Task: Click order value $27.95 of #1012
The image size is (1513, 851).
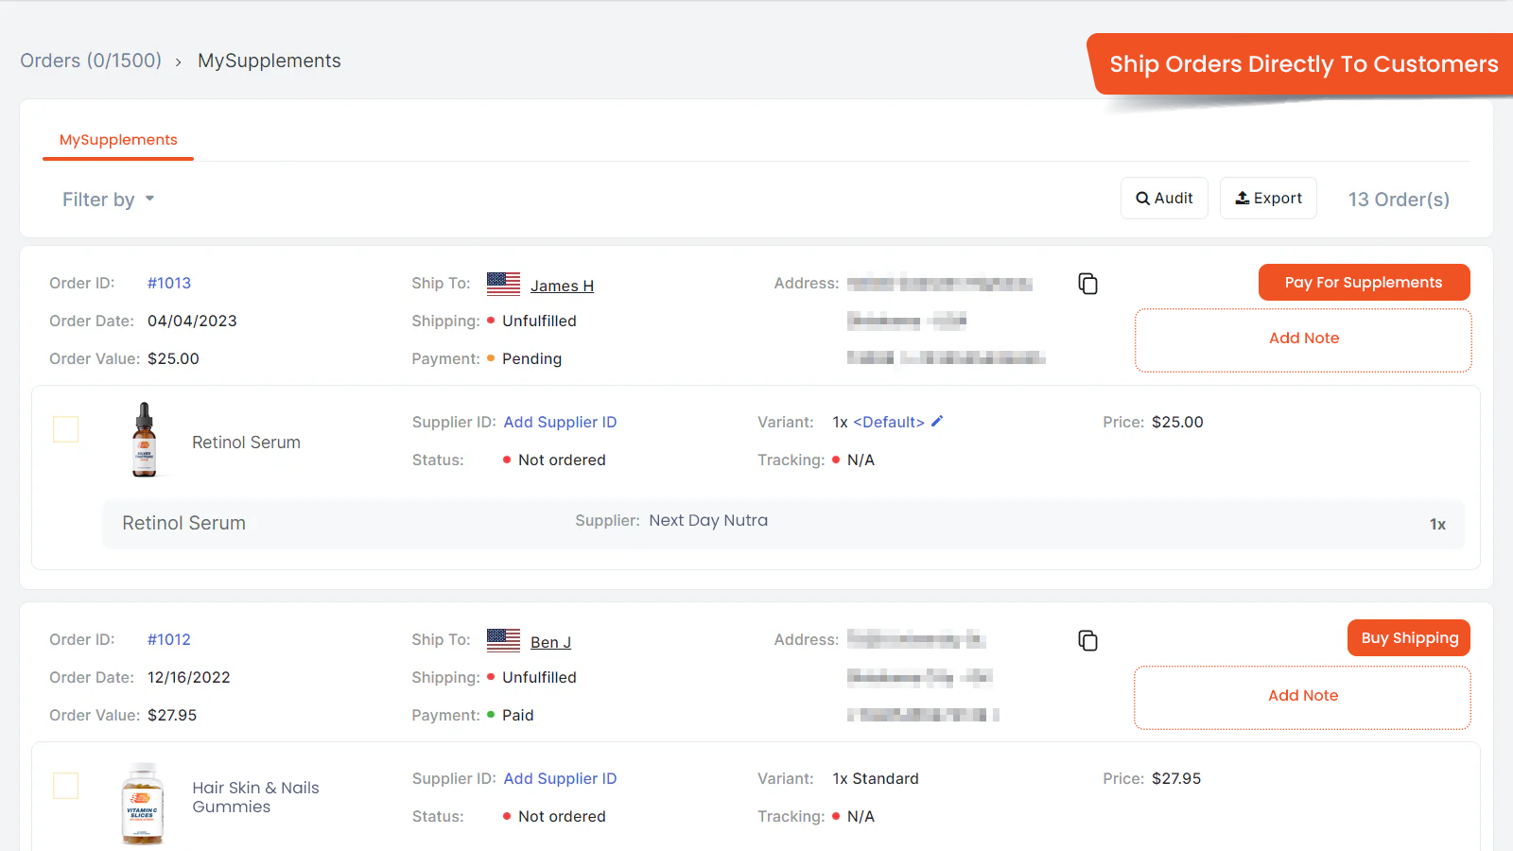Action: [x=172, y=715]
